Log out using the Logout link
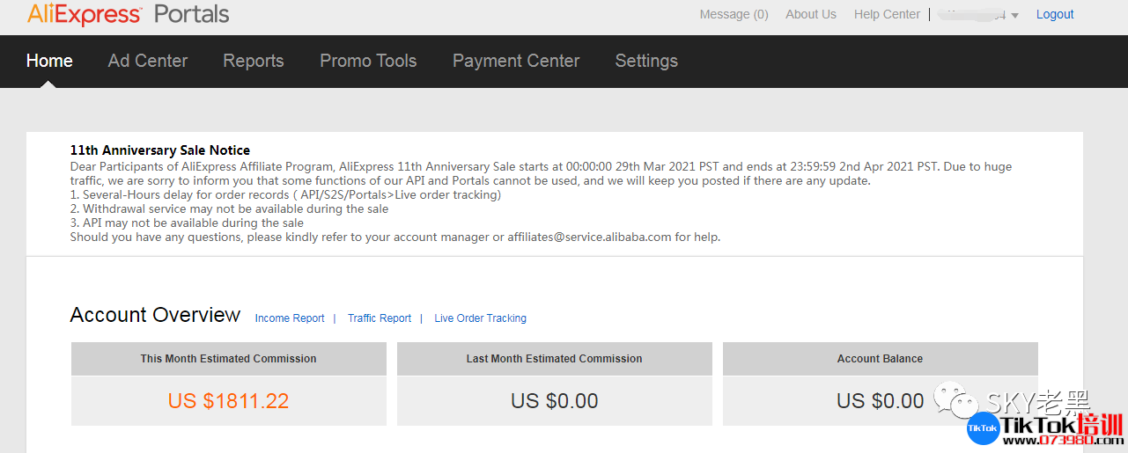Viewport: 1128px width, 453px height. [x=1054, y=14]
